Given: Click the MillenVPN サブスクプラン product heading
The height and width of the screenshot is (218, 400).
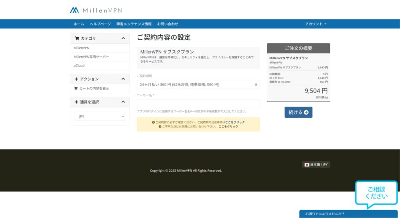Looking at the screenshot, I should point(167,52).
